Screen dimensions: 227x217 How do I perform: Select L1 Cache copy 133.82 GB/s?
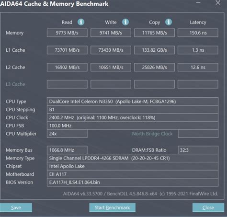[x=154, y=50]
